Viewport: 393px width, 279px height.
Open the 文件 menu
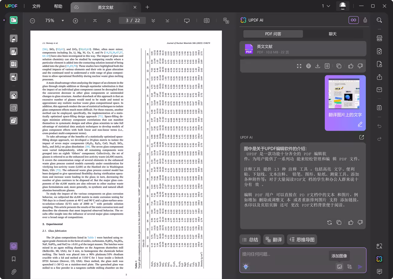coord(36,6)
